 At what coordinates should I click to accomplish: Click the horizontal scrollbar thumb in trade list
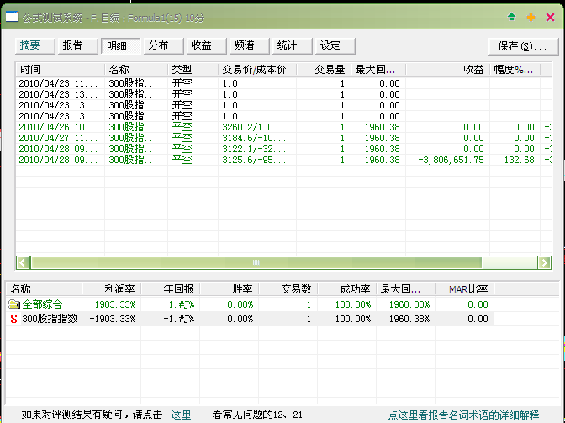pos(252,263)
